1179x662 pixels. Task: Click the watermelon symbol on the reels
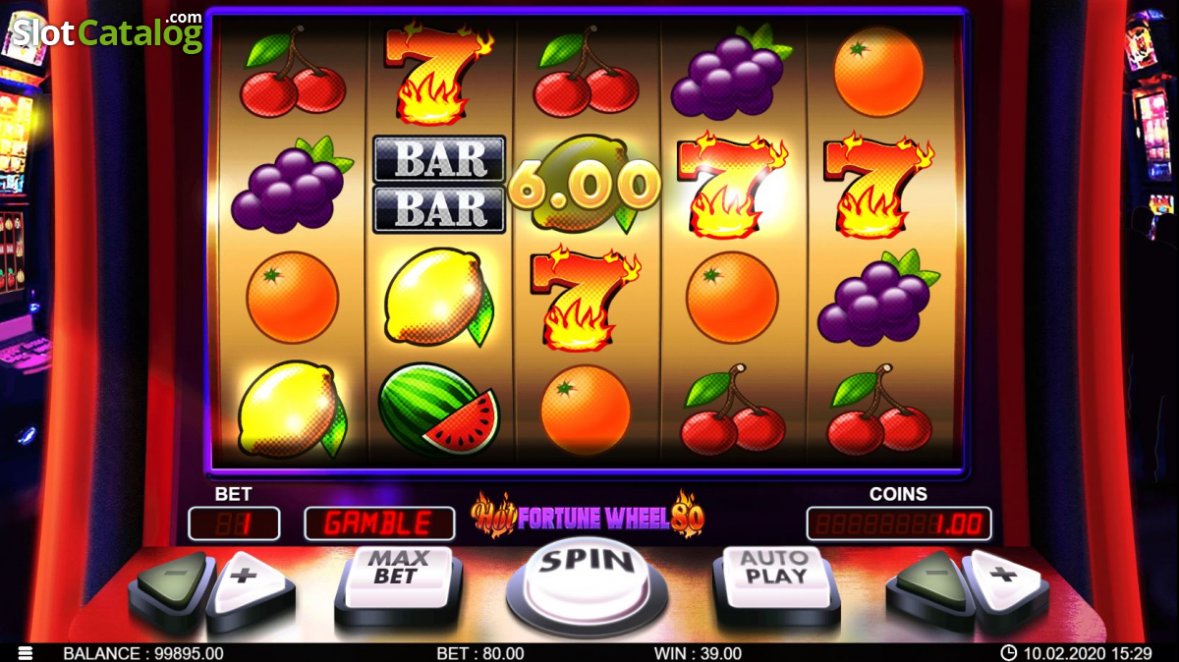pos(439,410)
